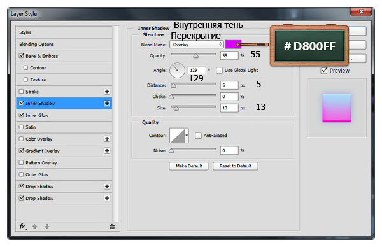Open the Blend Mode Overlay dropdown
The width and height of the screenshot is (382, 247).
click(196, 45)
